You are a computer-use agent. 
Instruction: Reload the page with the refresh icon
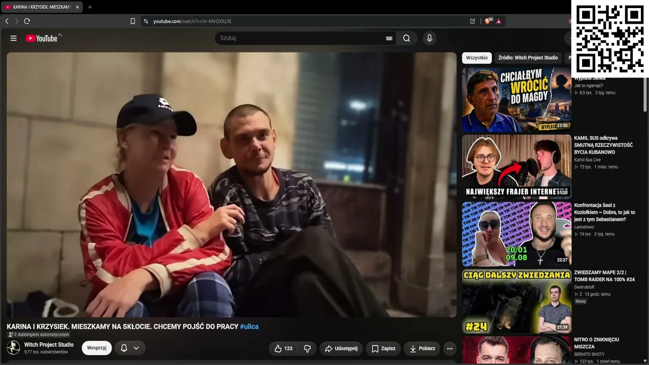(x=27, y=21)
